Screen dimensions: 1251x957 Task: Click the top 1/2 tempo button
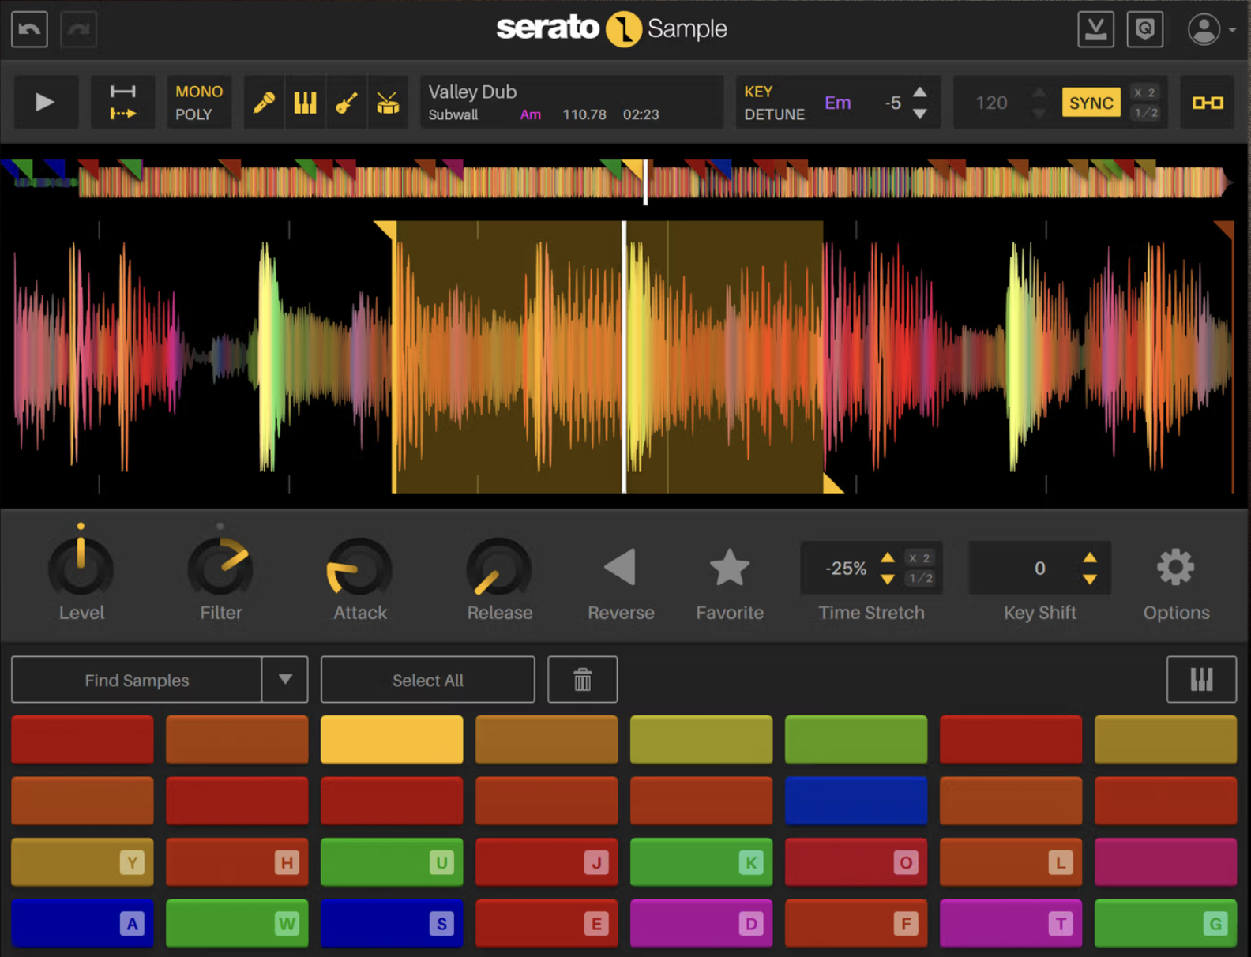pyautogui.click(x=1145, y=113)
